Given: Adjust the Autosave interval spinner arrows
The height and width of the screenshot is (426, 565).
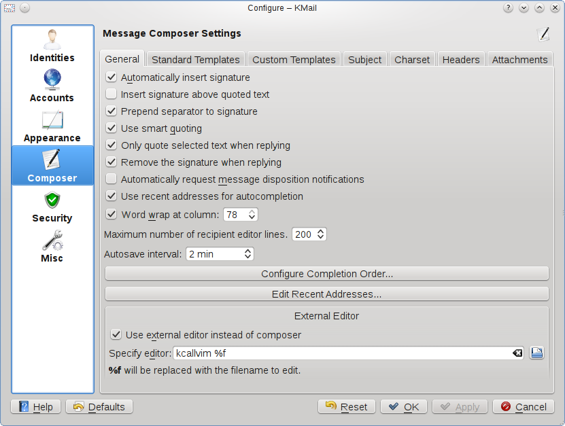Looking at the screenshot, I should click(x=247, y=254).
